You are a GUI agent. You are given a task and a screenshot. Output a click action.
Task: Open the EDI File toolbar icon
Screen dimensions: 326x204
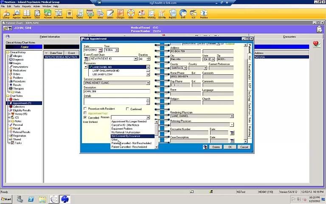(162, 14)
